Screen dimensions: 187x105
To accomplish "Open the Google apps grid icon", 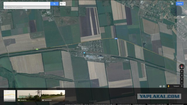I will point(172,4).
